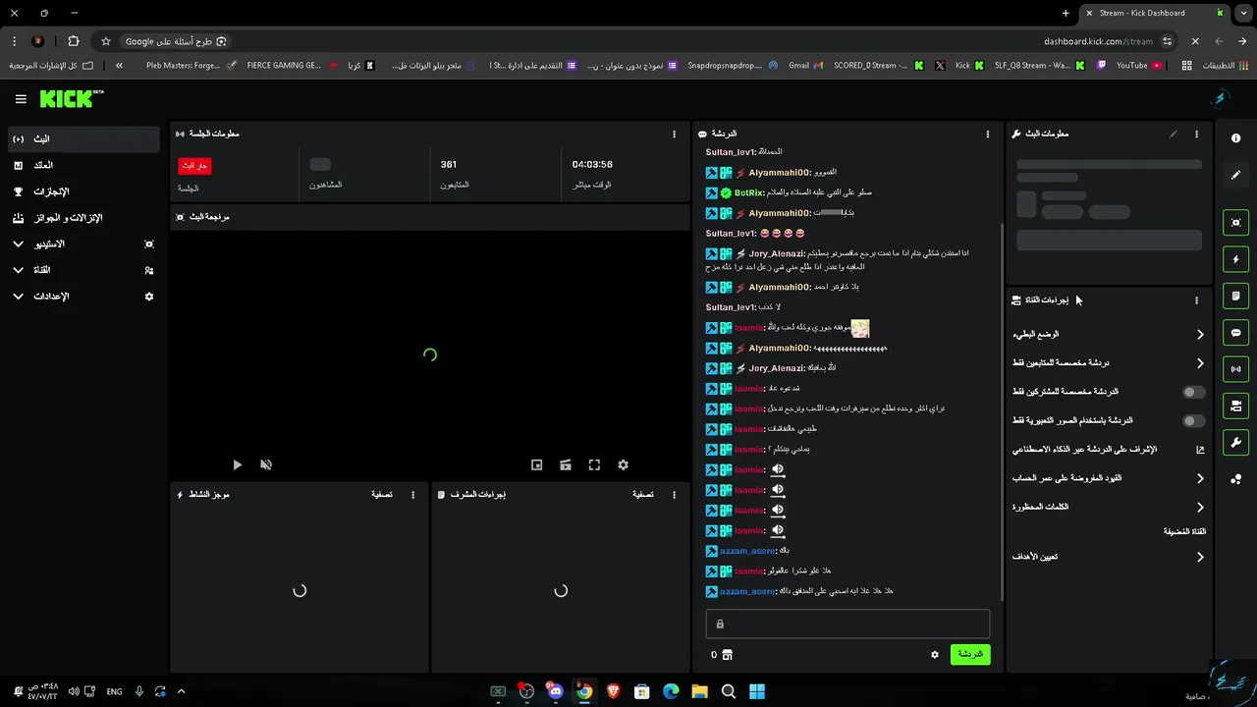The image size is (1257, 707).
Task: Click تصفية filter in موجز النشاط panel
Action: point(381,495)
